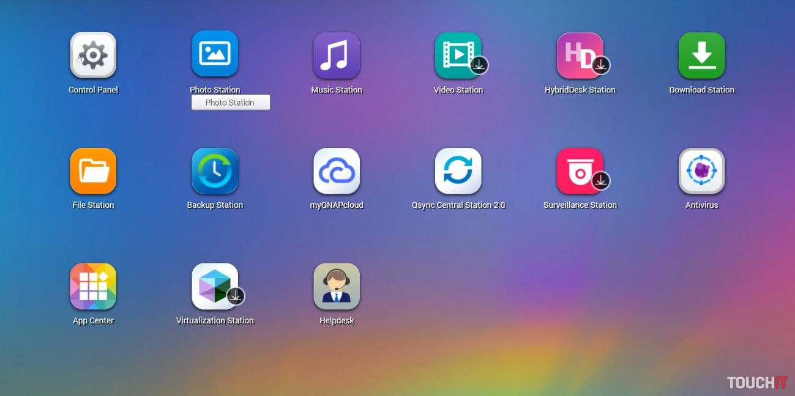
Task: Open Qsync Central Station 2.0
Action: tap(458, 170)
